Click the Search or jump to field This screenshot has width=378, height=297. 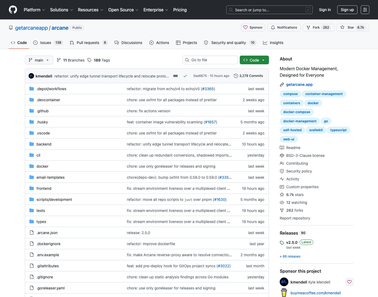pos(269,10)
